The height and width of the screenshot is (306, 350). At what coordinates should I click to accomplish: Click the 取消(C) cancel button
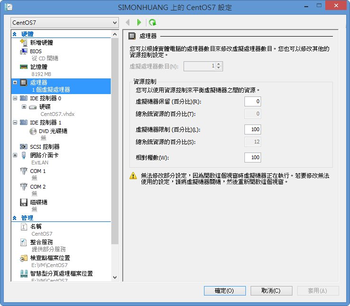click(272, 291)
